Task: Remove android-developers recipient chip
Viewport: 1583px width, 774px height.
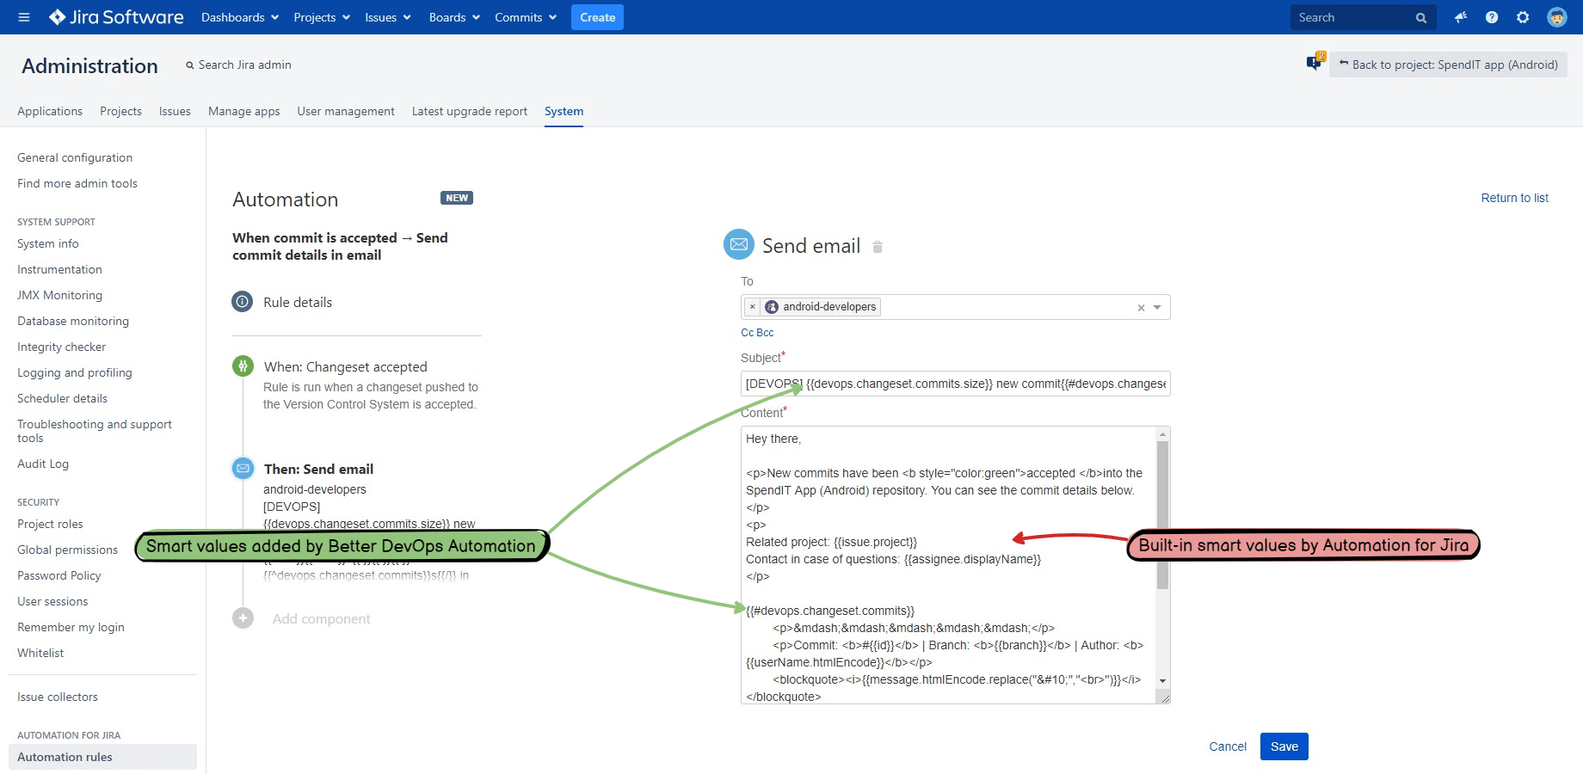Action: click(753, 307)
